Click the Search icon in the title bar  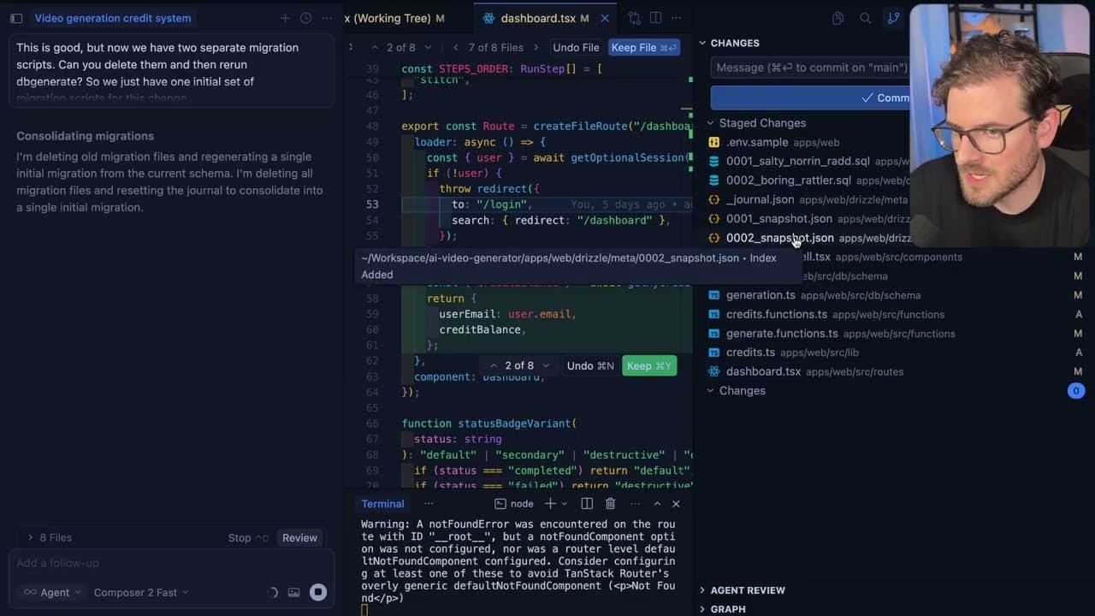click(865, 18)
